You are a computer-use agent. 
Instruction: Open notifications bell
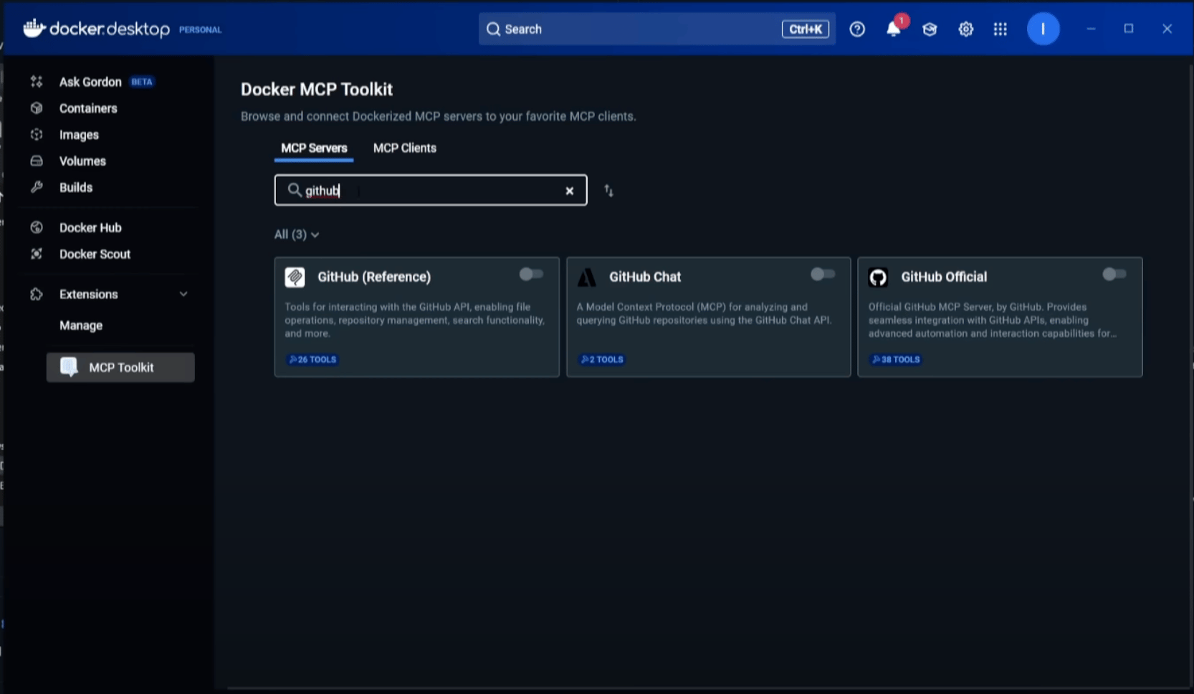click(893, 29)
